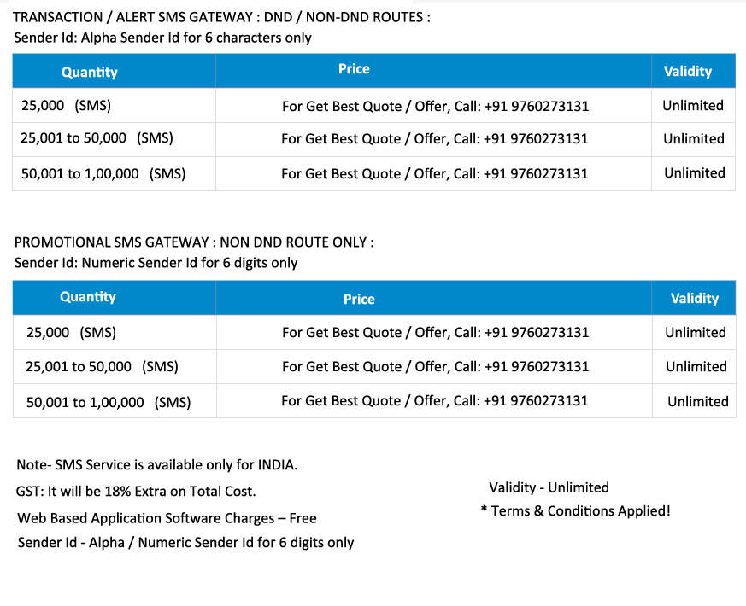Click the GST 18% Extra on Total Cost line
Image resolution: width=746 pixels, height=606 pixels.
pyautogui.click(x=136, y=492)
